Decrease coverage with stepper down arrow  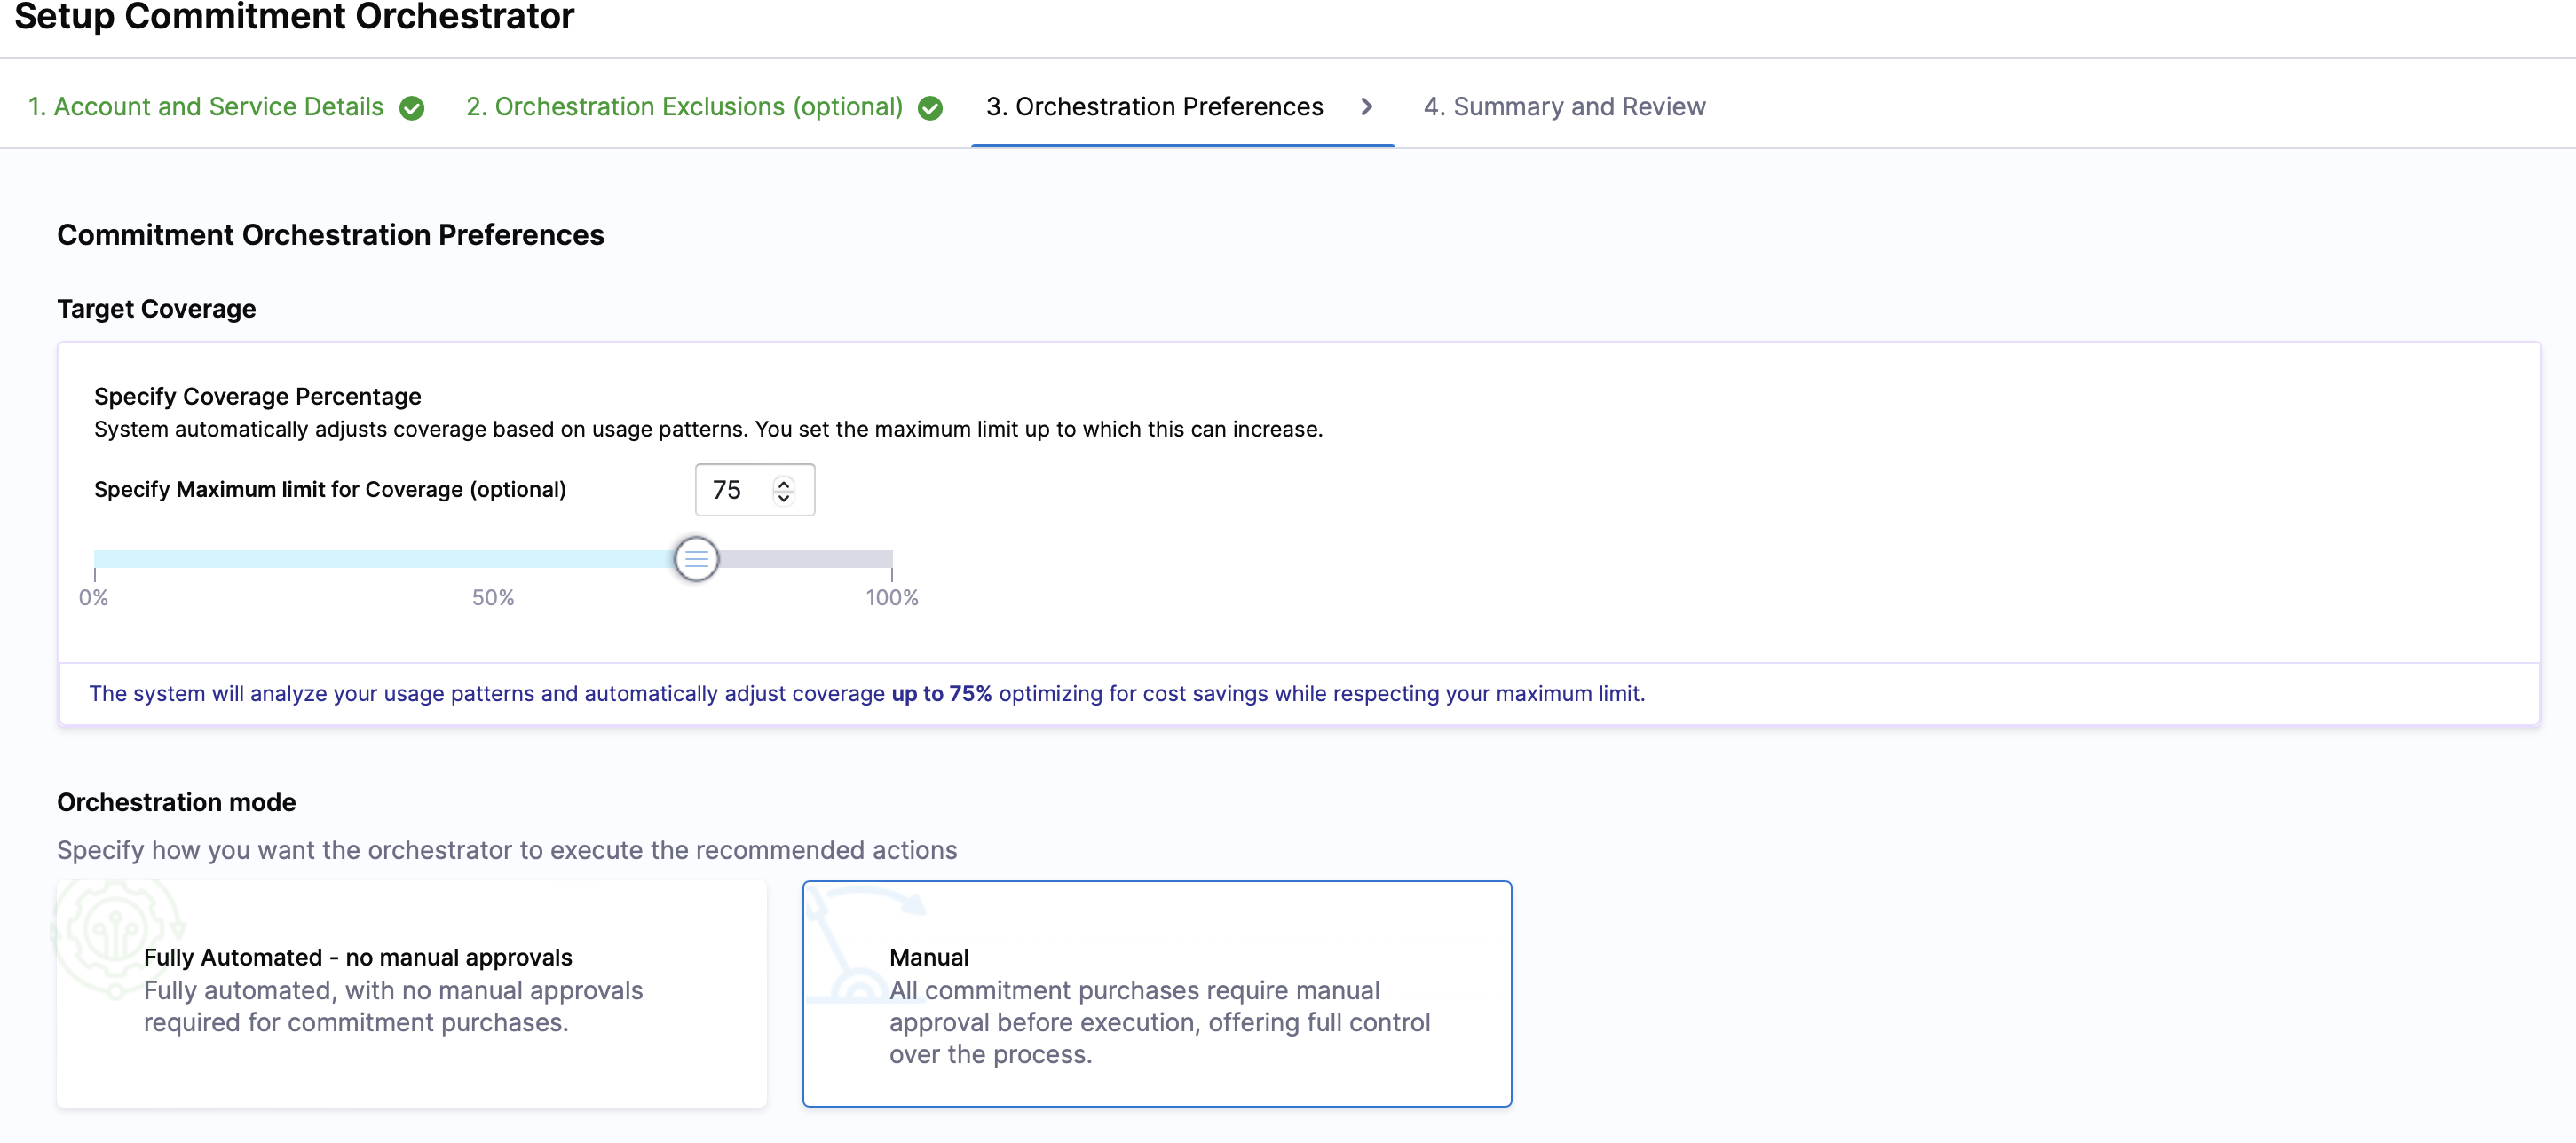[784, 498]
